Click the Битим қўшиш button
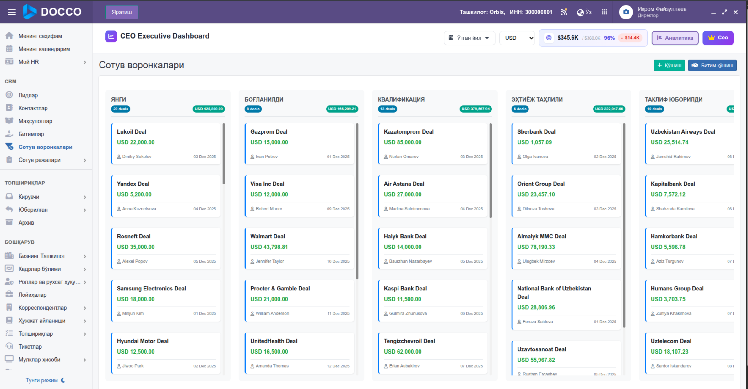 (x=712, y=65)
